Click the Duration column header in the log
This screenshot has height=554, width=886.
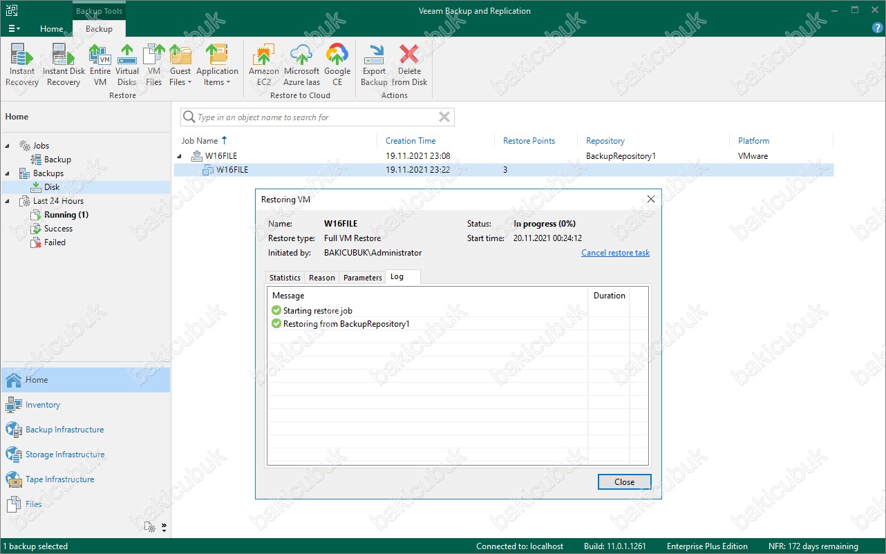610,296
